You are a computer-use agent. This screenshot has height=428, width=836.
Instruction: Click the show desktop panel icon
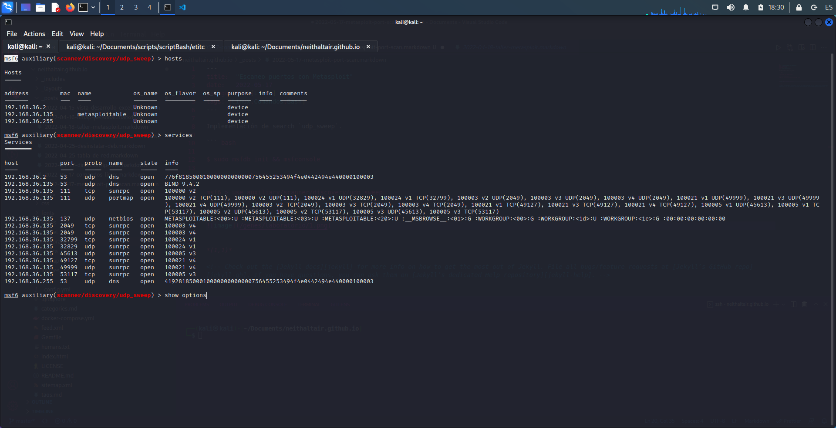(26, 7)
